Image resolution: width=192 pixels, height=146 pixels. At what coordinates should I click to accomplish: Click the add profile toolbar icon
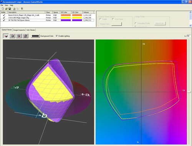(x=14, y=9)
